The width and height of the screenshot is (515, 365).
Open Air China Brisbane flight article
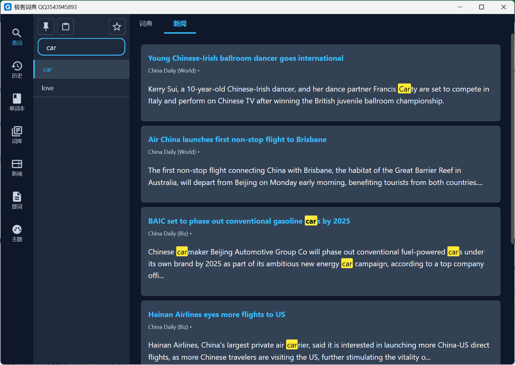pyautogui.click(x=237, y=140)
